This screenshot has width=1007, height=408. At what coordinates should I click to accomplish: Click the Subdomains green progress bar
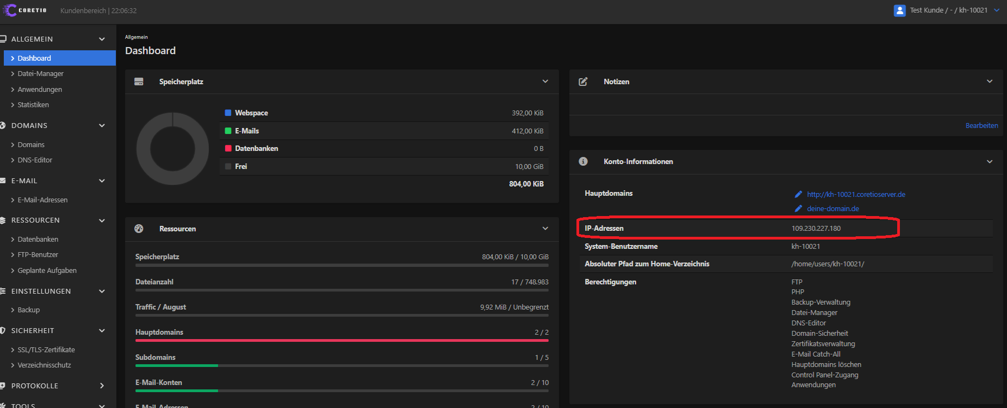pyautogui.click(x=176, y=365)
